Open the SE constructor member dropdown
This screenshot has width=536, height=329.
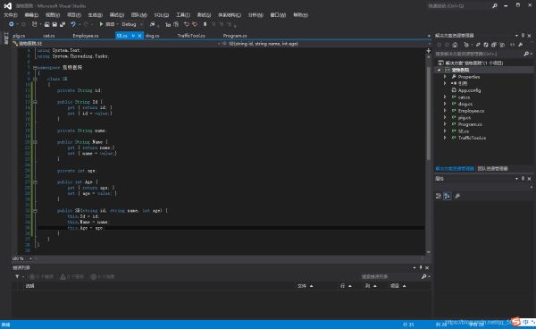tap(325, 44)
